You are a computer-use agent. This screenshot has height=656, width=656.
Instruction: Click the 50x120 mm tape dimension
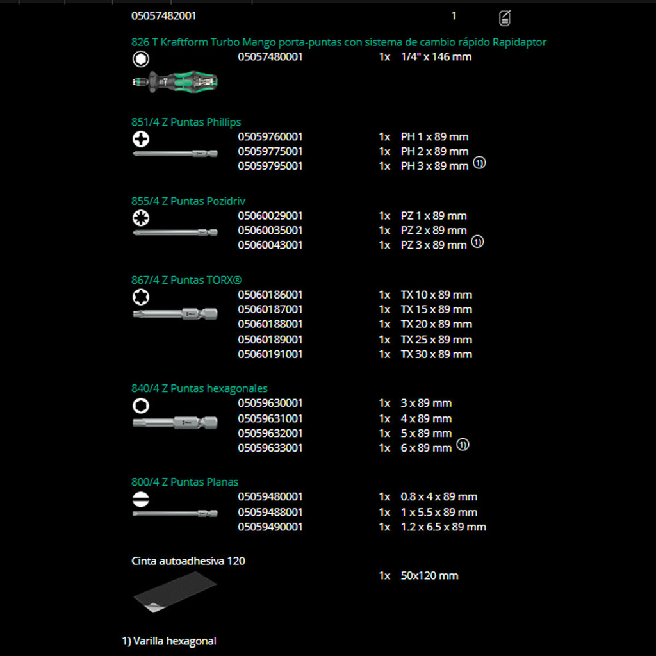tap(429, 576)
